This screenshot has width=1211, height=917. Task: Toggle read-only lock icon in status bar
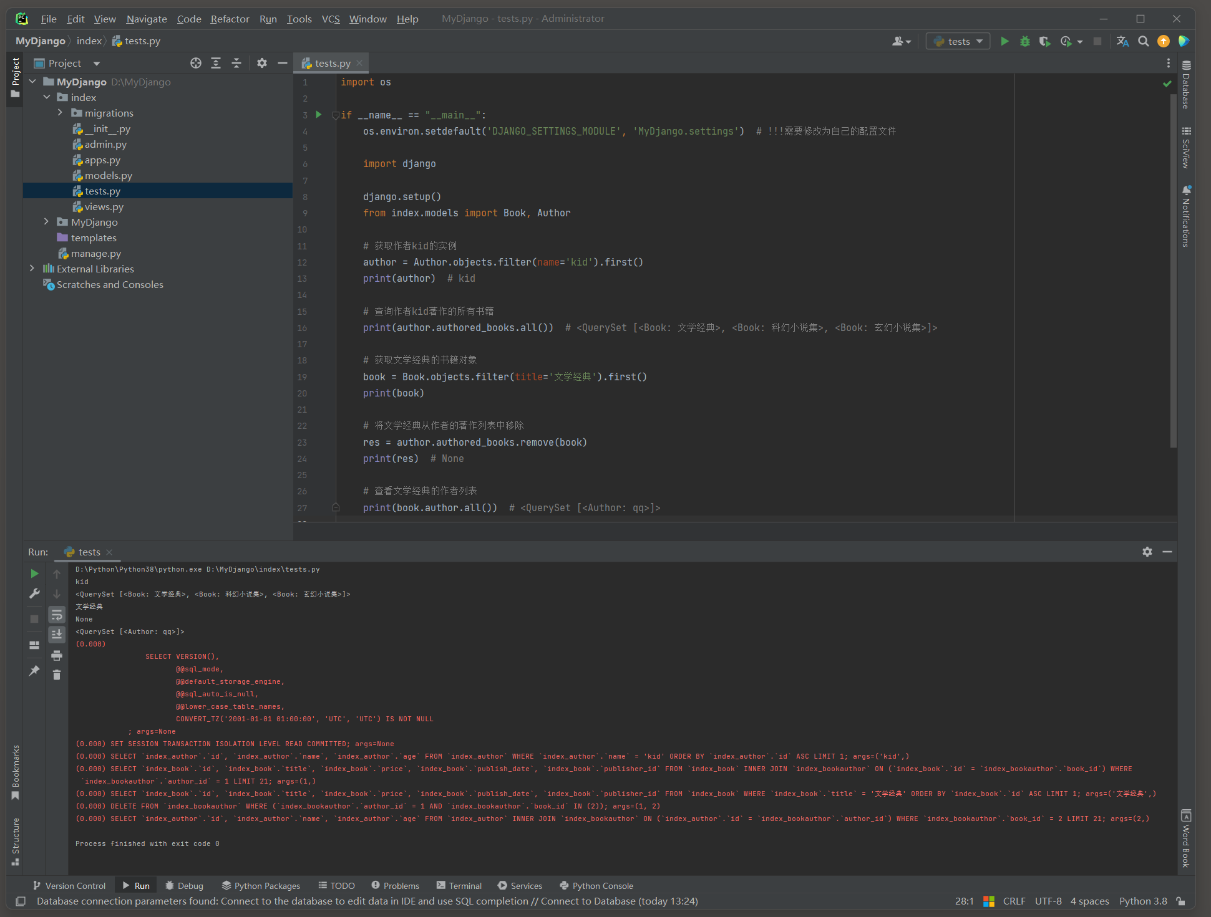[1180, 901]
